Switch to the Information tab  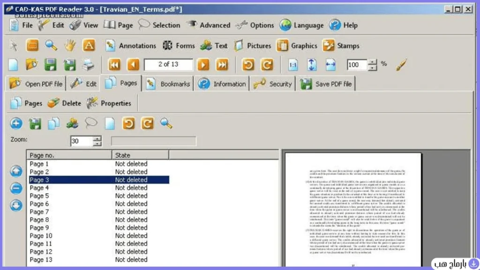(x=222, y=83)
